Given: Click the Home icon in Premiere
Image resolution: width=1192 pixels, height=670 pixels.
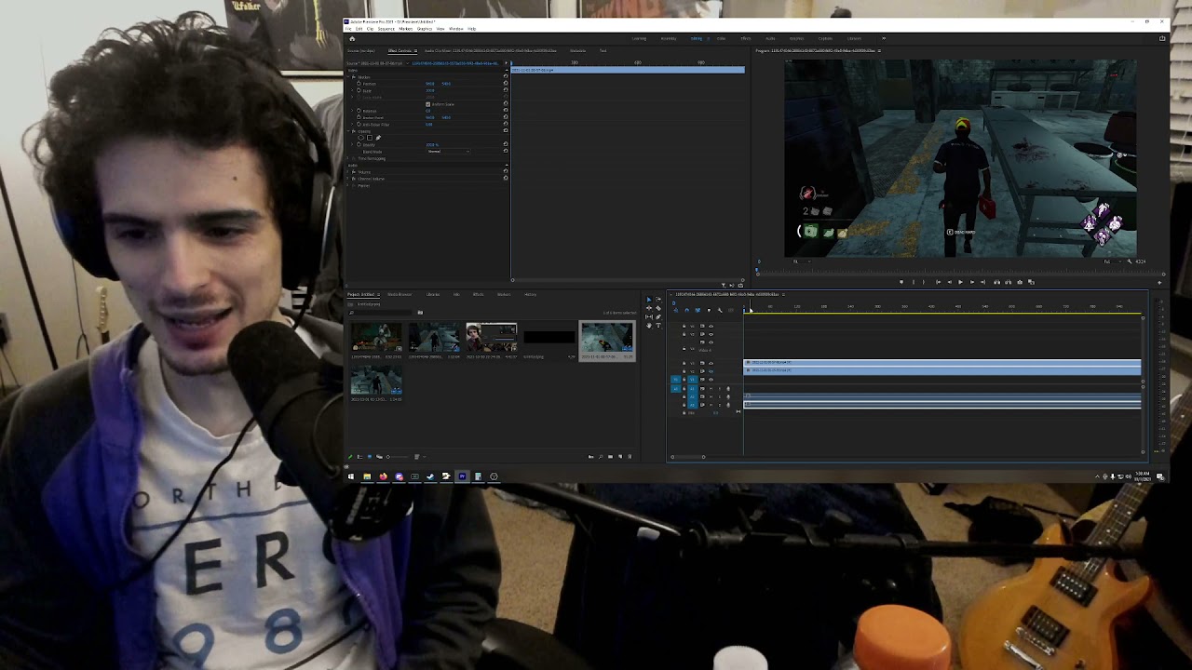Looking at the screenshot, I should (x=352, y=39).
